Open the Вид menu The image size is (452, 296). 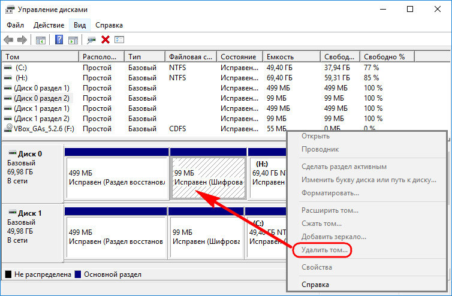[80, 25]
